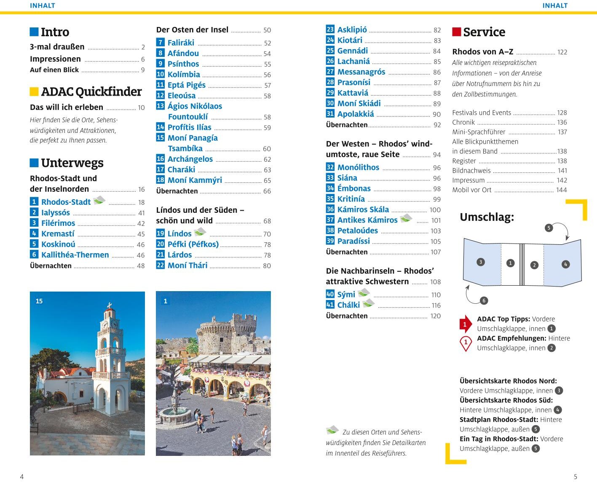Screen dimensions: 597x482
Task: Click the red ADAC Top Tipps arrow icon
Action: pos(466,324)
